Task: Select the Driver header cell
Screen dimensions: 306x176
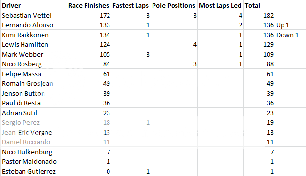Action: click(x=34, y=5)
